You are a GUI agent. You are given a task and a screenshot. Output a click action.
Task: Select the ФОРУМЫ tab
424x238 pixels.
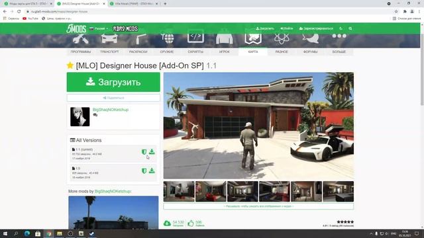click(x=311, y=52)
